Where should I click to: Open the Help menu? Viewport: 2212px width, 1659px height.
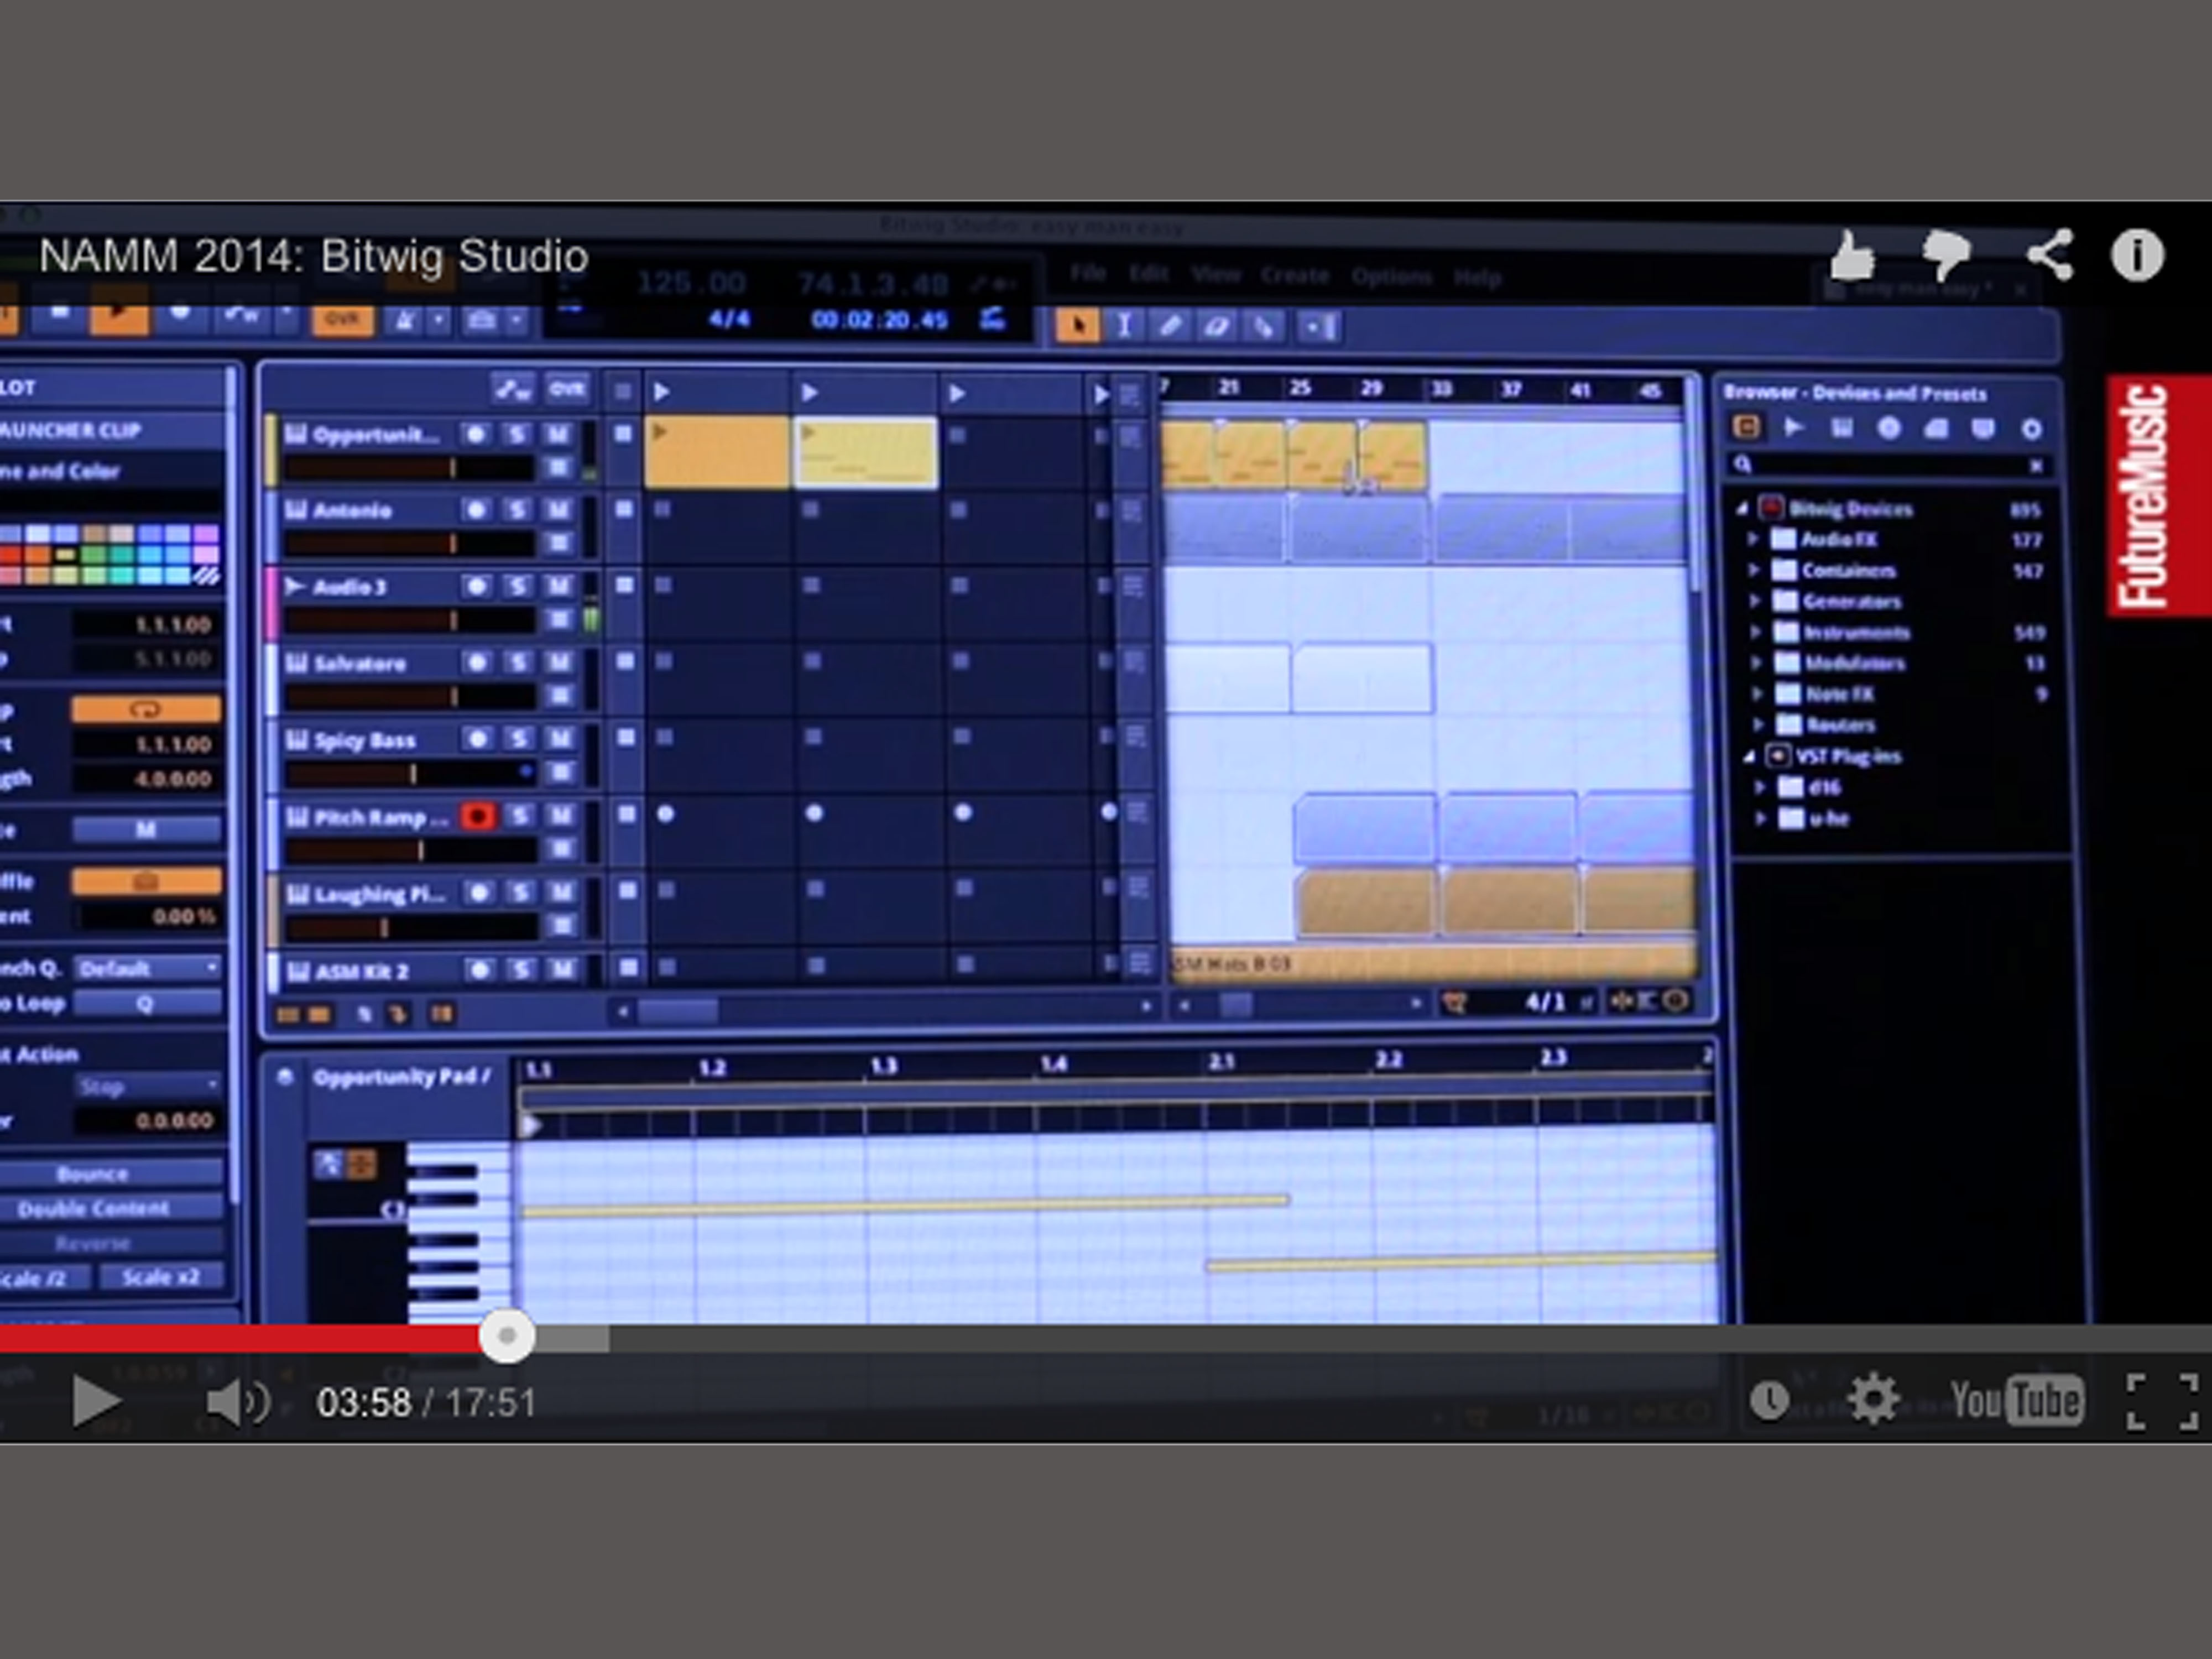pyautogui.click(x=1477, y=277)
